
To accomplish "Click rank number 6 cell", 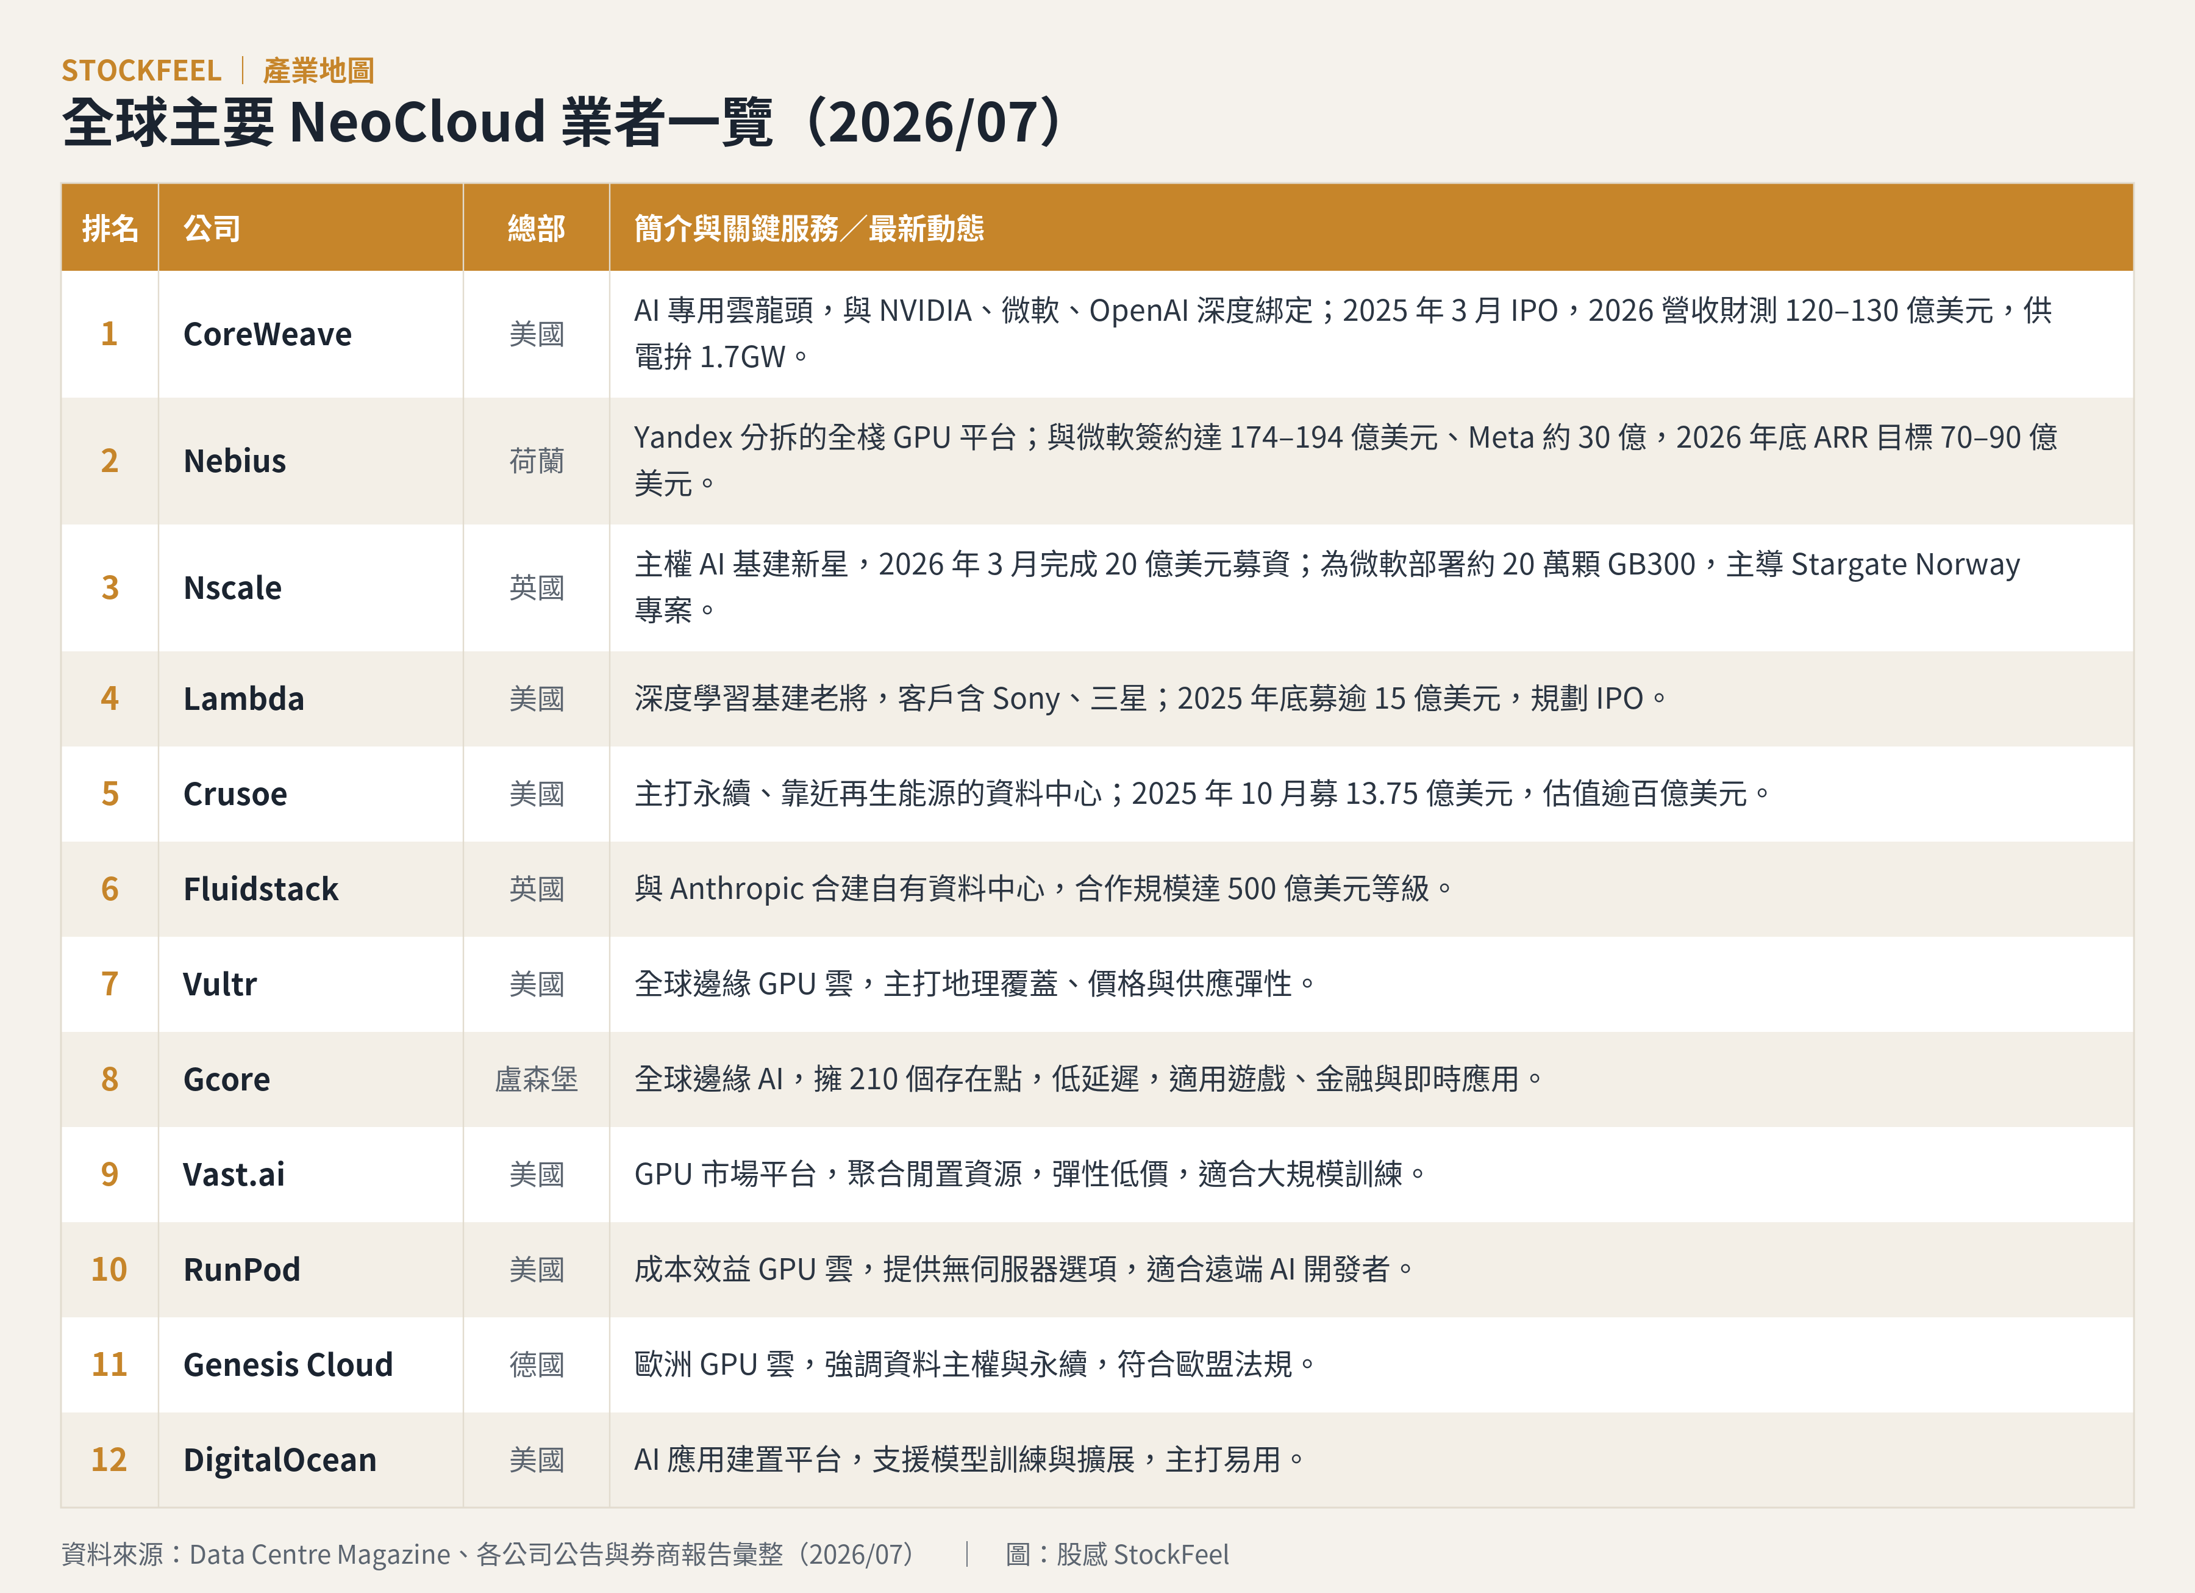I will [x=109, y=889].
